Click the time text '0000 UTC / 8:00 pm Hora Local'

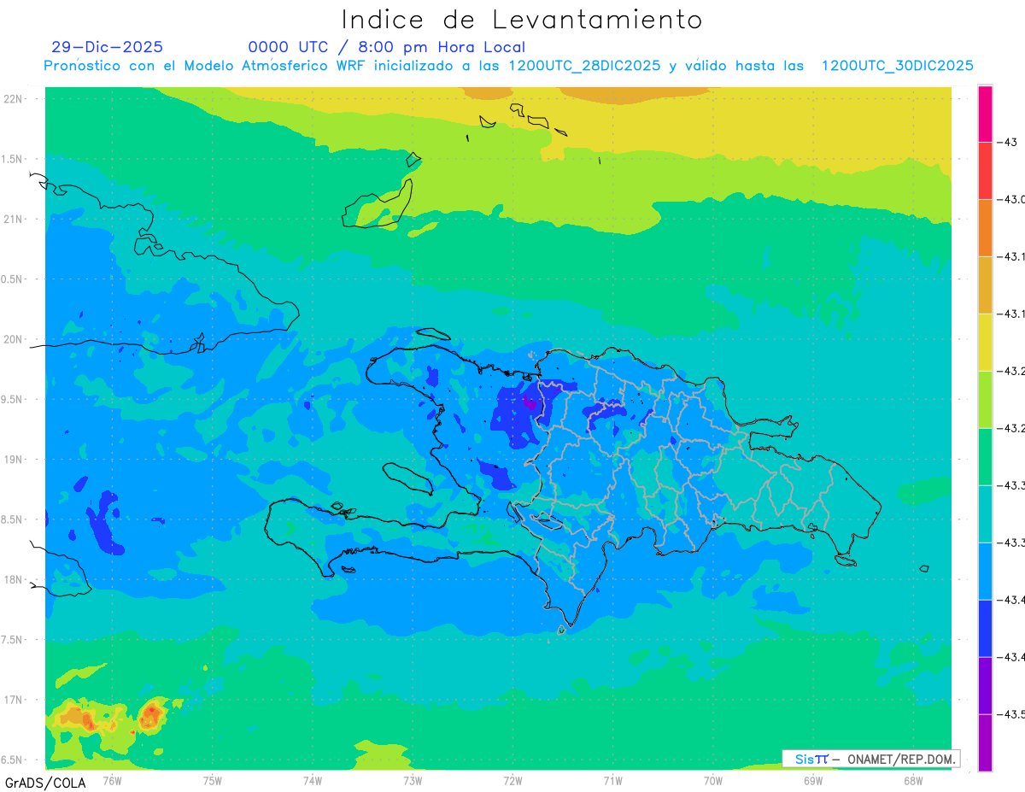387,47
